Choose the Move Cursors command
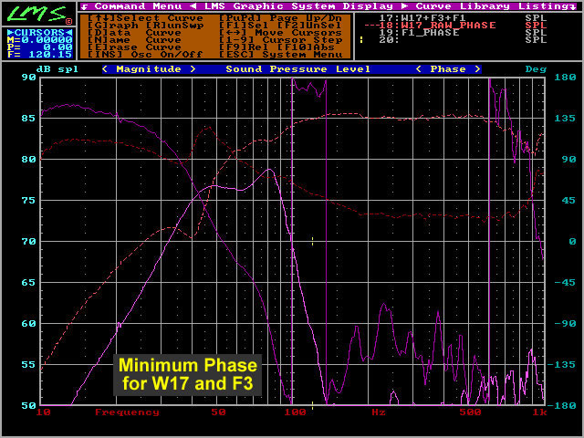584x438 pixels. [x=280, y=33]
